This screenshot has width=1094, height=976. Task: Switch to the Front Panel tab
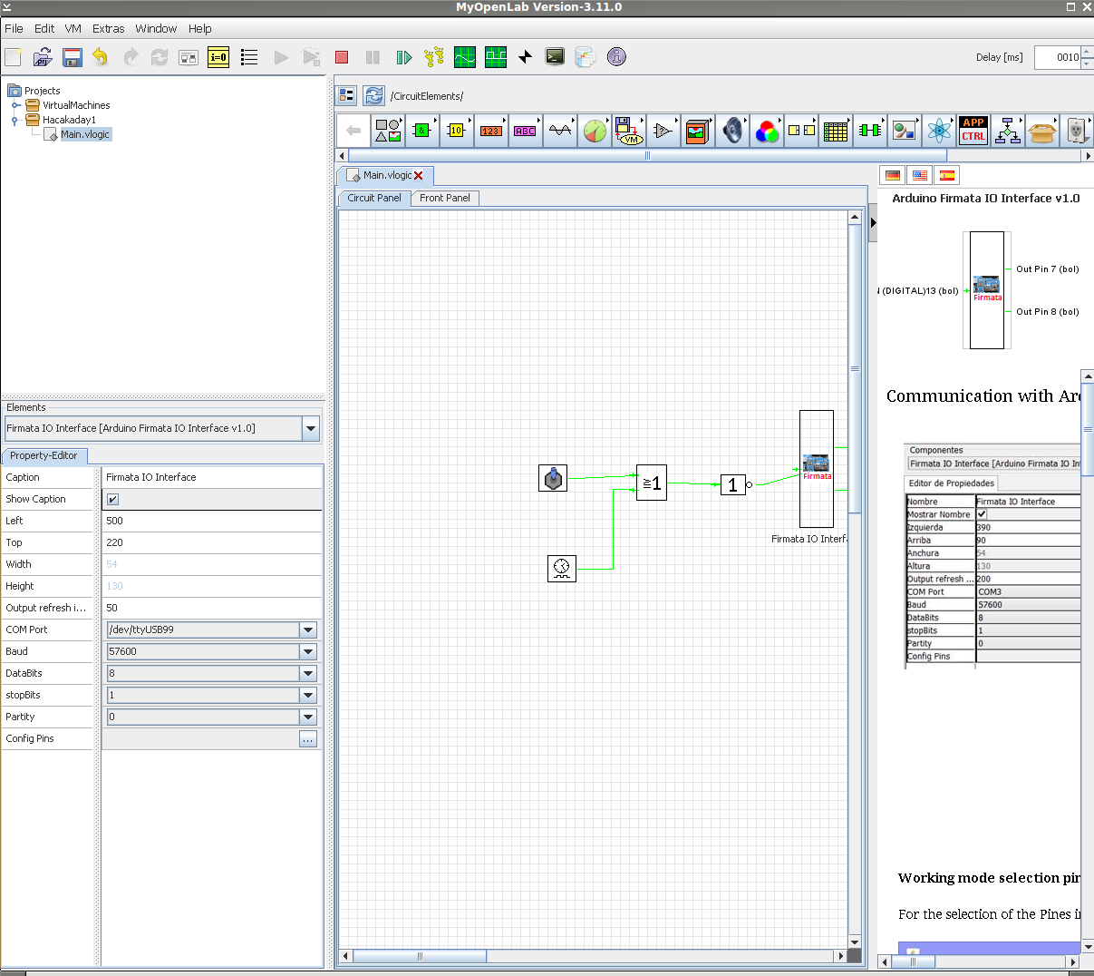(444, 198)
